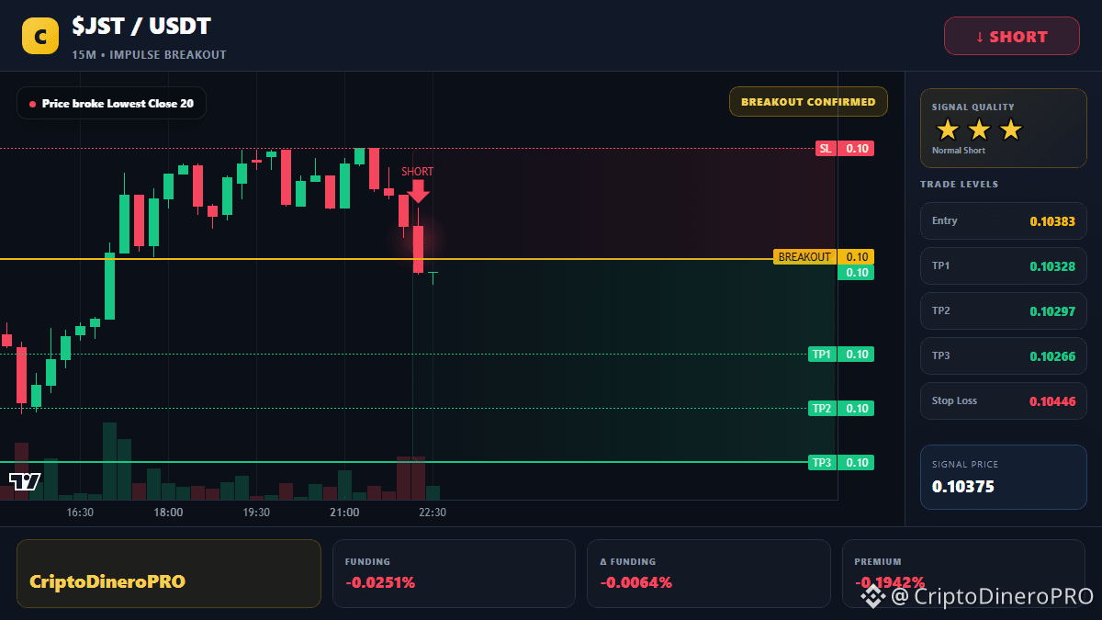Click the Funding -0.0251% card
The height and width of the screenshot is (620, 1102).
point(454,574)
